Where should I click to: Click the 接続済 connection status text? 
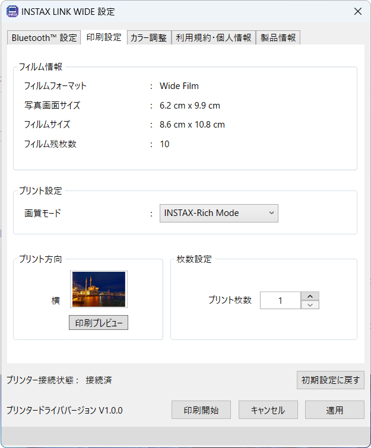[x=99, y=380]
